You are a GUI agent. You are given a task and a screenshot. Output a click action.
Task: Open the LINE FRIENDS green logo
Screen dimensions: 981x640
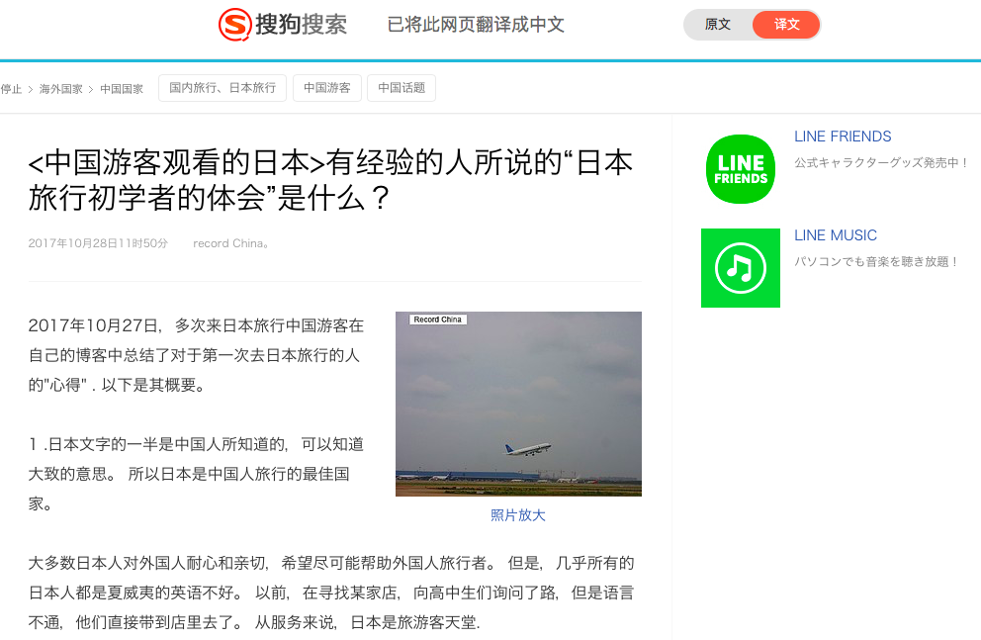[x=741, y=169]
